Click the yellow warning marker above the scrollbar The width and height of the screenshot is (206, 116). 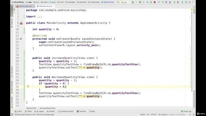pyautogui.click(x=192, y=10)
